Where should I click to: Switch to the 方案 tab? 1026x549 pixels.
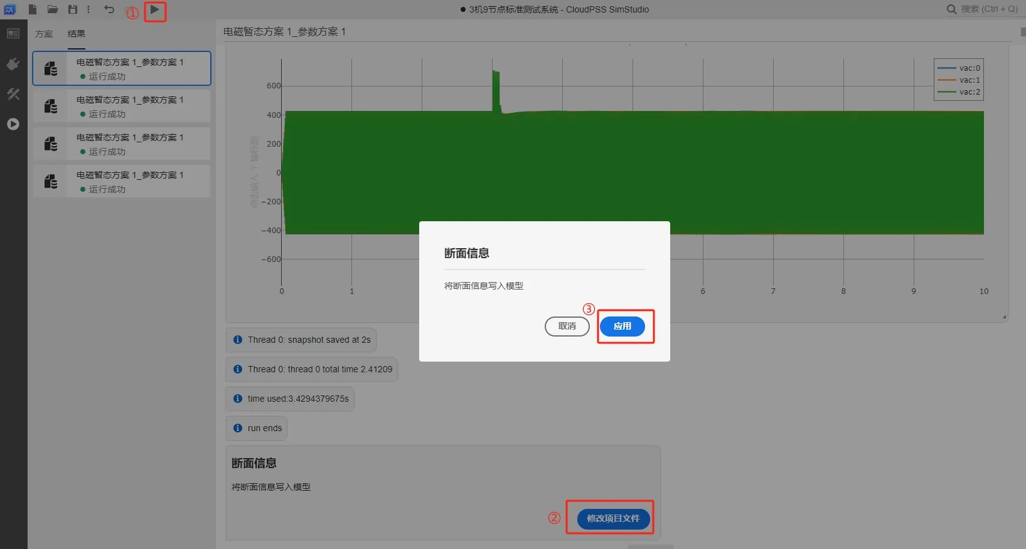click(x=44, y=34)
